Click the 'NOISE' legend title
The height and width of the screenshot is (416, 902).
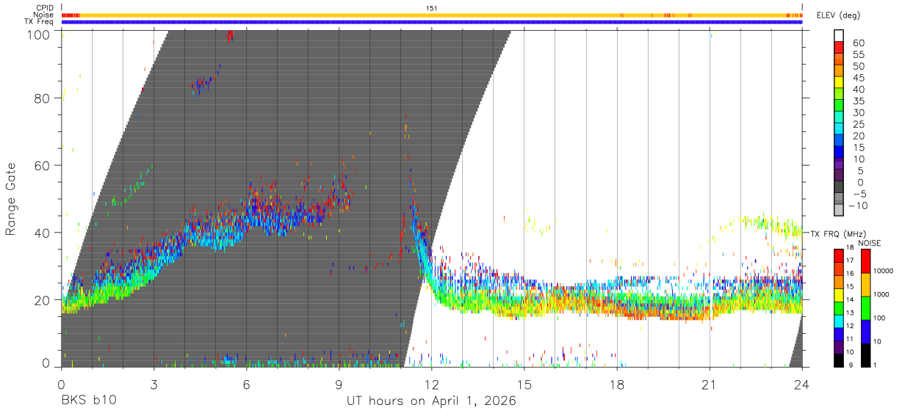870,243
